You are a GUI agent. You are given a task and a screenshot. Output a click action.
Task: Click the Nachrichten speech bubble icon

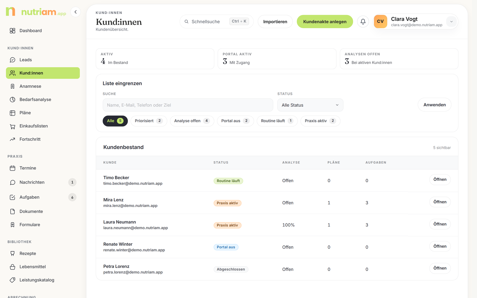[13, 182]
